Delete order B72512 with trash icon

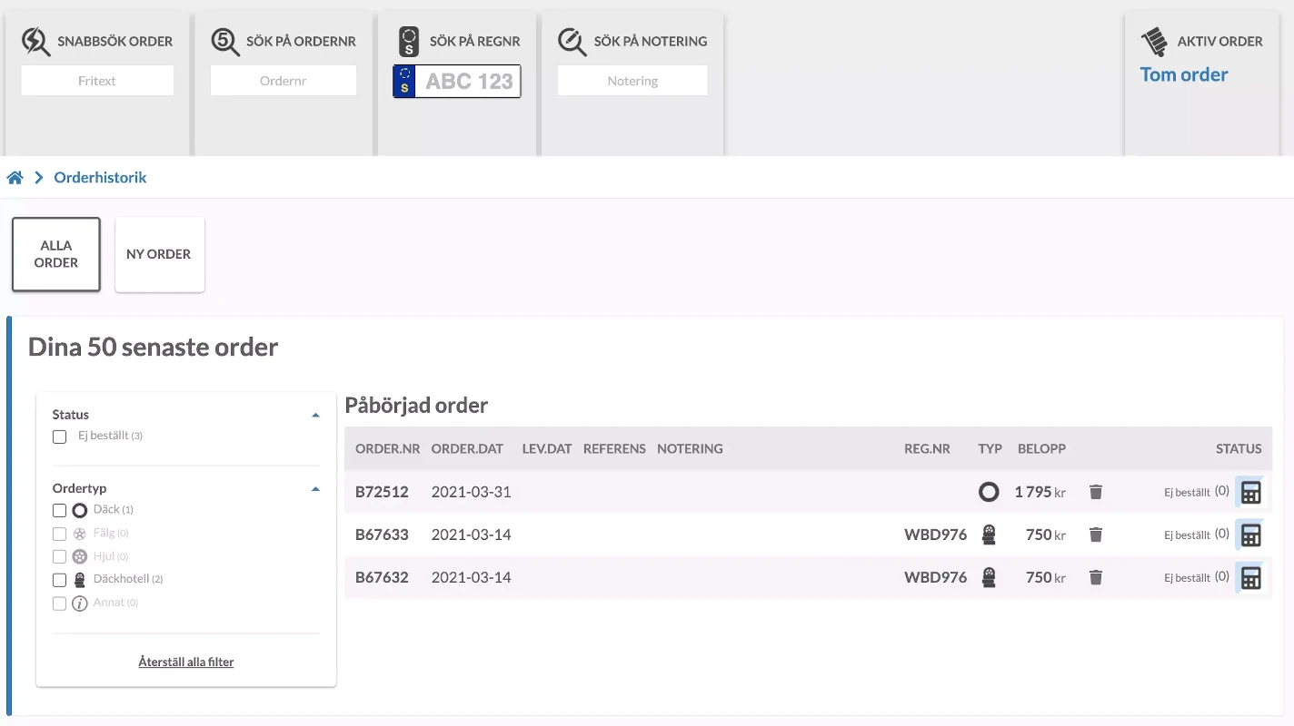pyautogui.click(x=1096, y=492)
